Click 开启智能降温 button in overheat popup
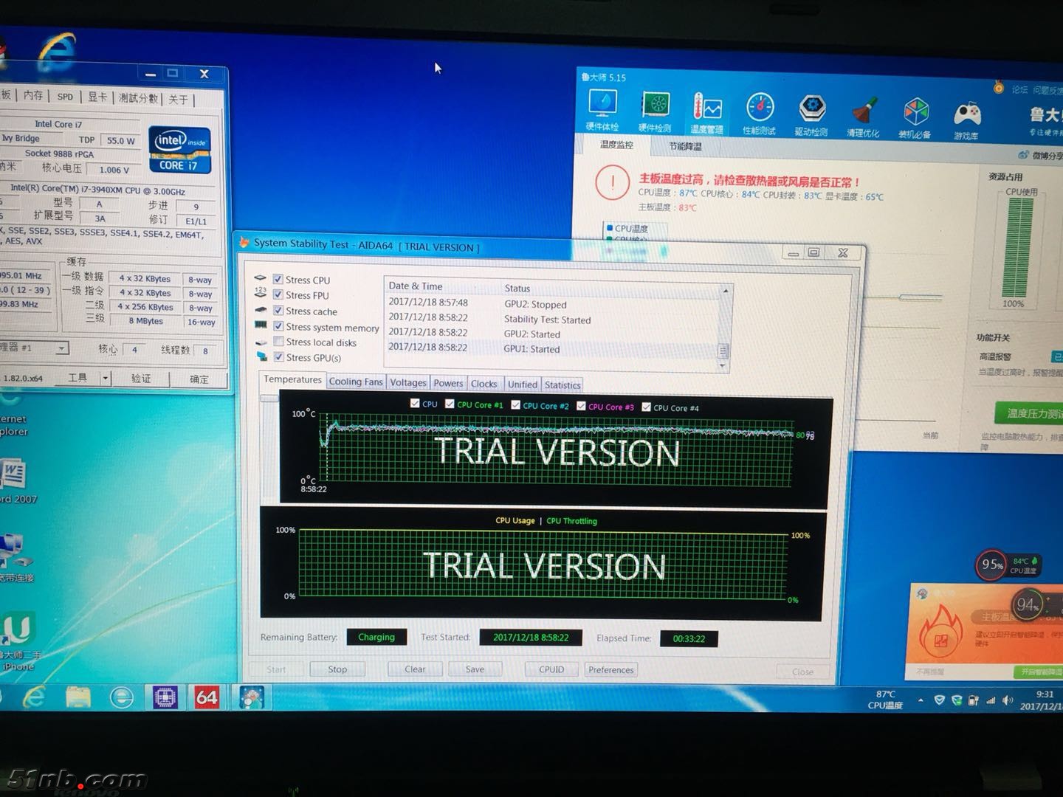This screenshot has height=797, width=1063. pyautogui.click(x=1039, y=672)
